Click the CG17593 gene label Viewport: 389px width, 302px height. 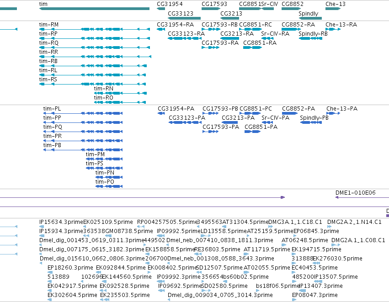pyautogui.click(x=214, y=4)
